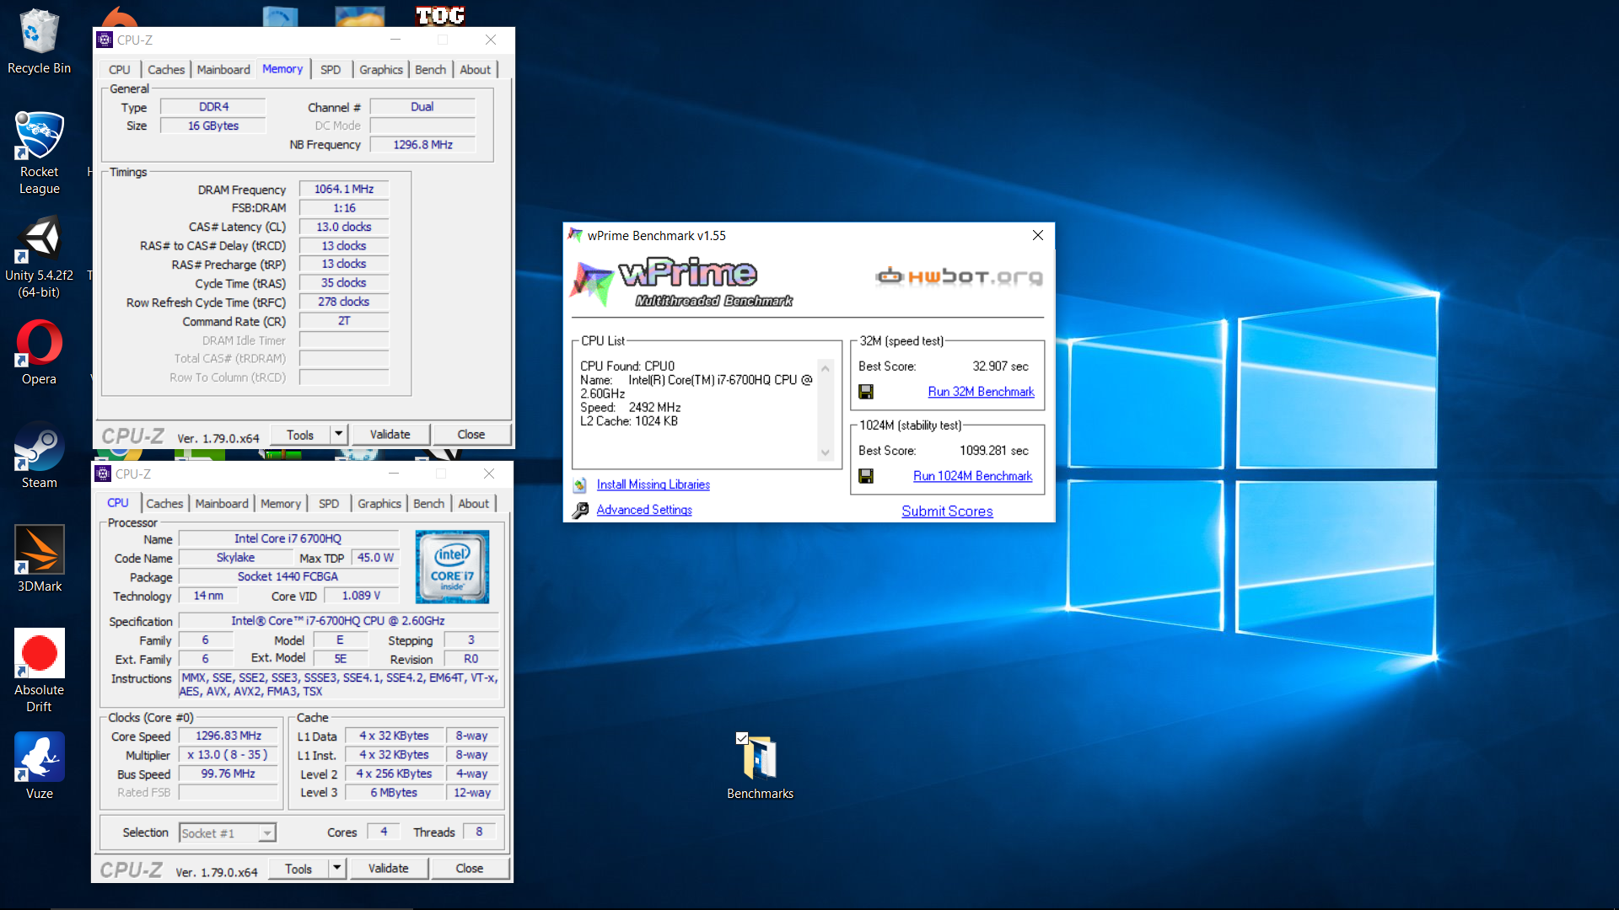Click the 1024M Best Score 1099.281 sec
Viewport: 1619px width, 910px height.
point(994,451)
